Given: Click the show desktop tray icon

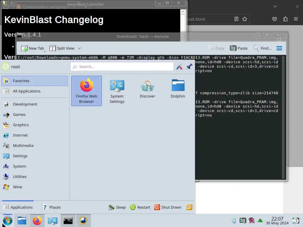Looking at the screenshot, I should tap(296, 220).
